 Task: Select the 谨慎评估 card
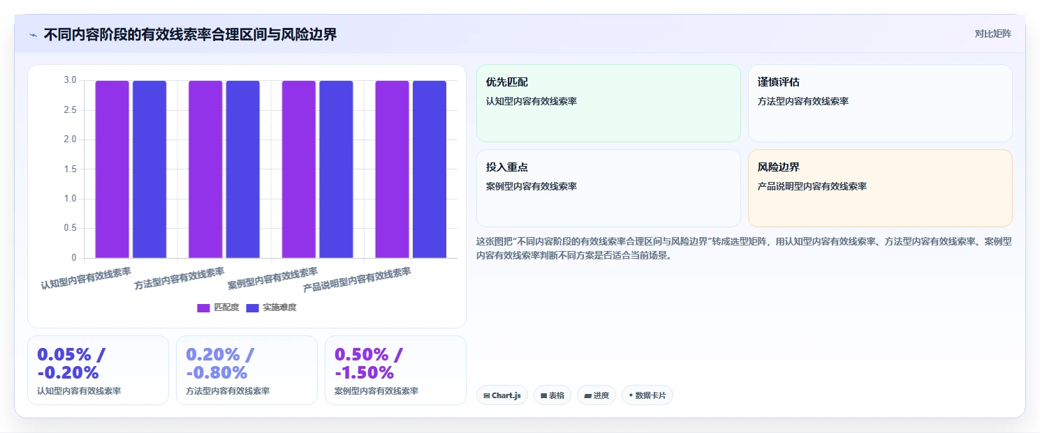tap(880, 103)
